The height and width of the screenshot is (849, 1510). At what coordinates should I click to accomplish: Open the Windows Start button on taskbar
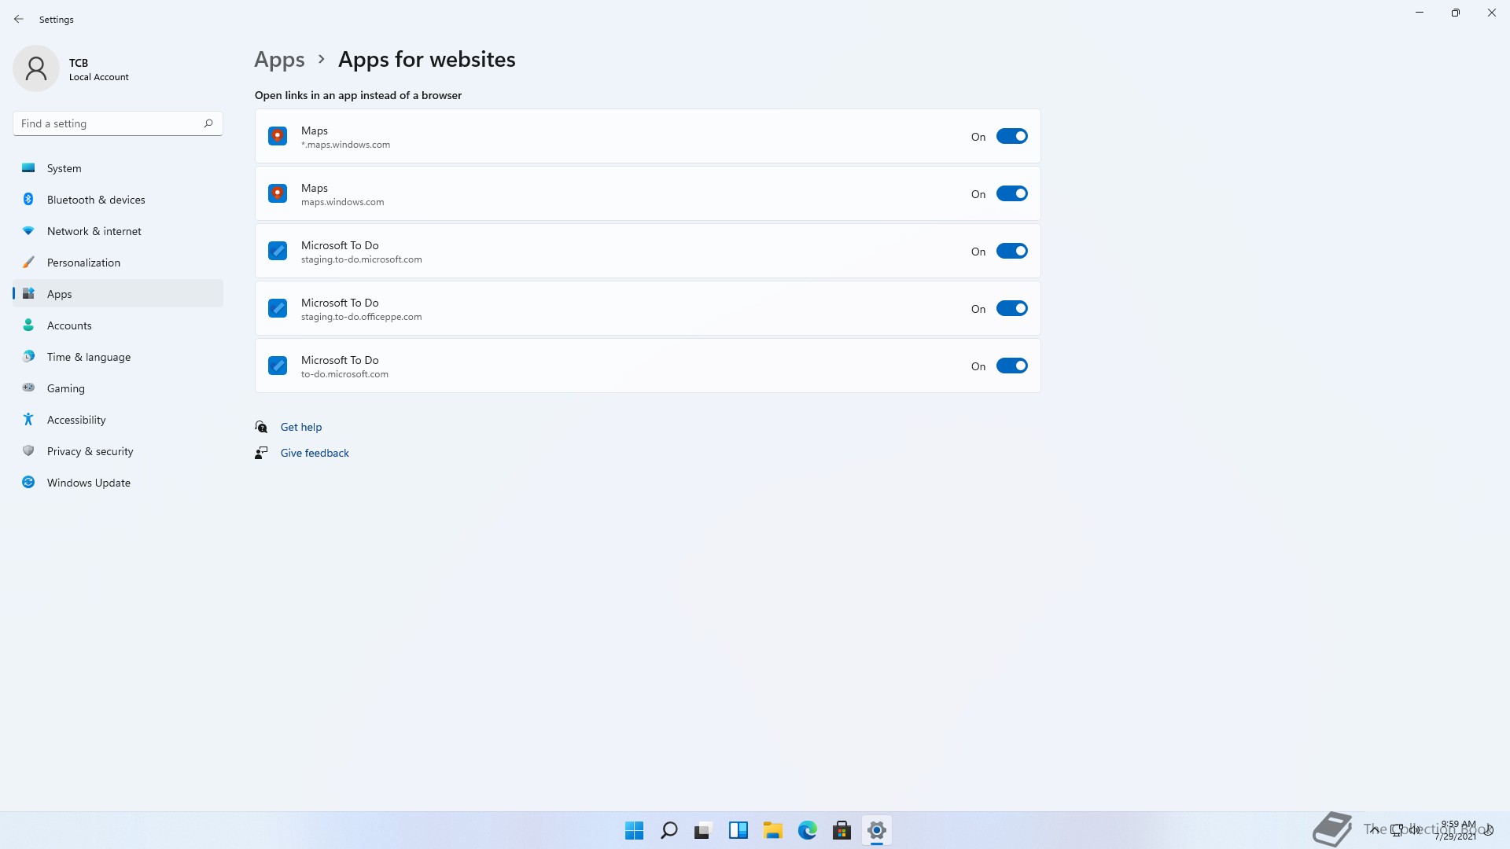pos(634,830)
